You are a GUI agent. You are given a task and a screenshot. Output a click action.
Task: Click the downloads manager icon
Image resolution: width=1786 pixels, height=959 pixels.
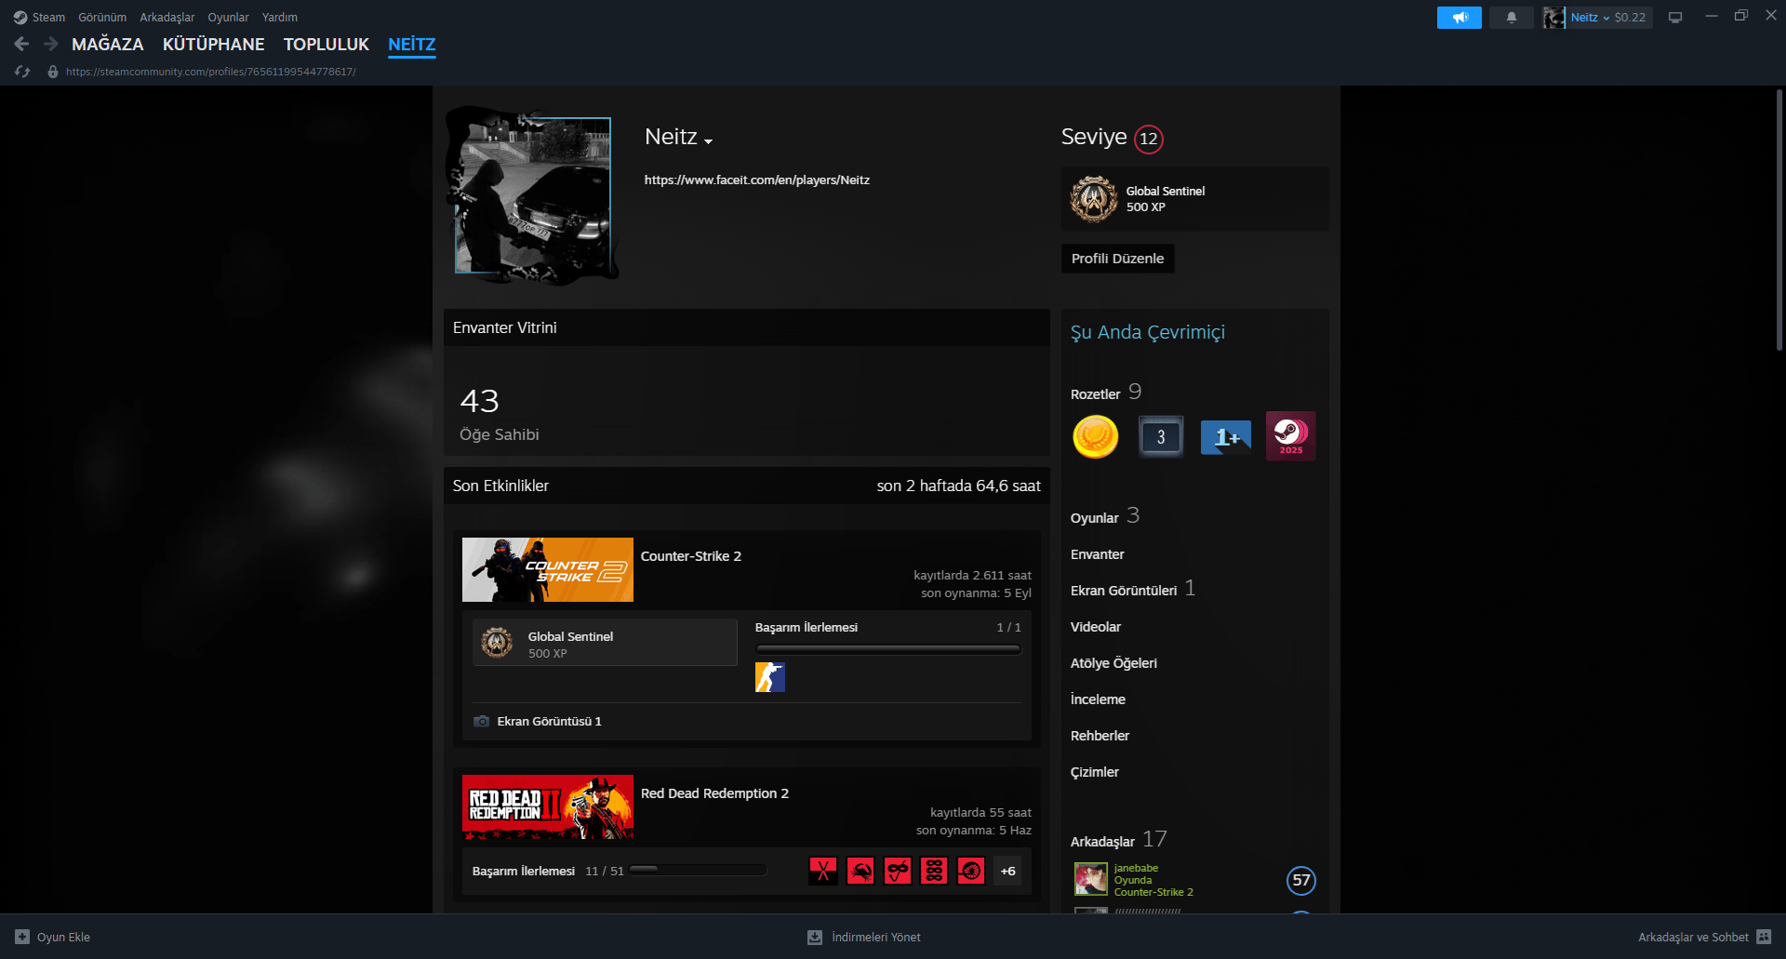coord(815,937)
